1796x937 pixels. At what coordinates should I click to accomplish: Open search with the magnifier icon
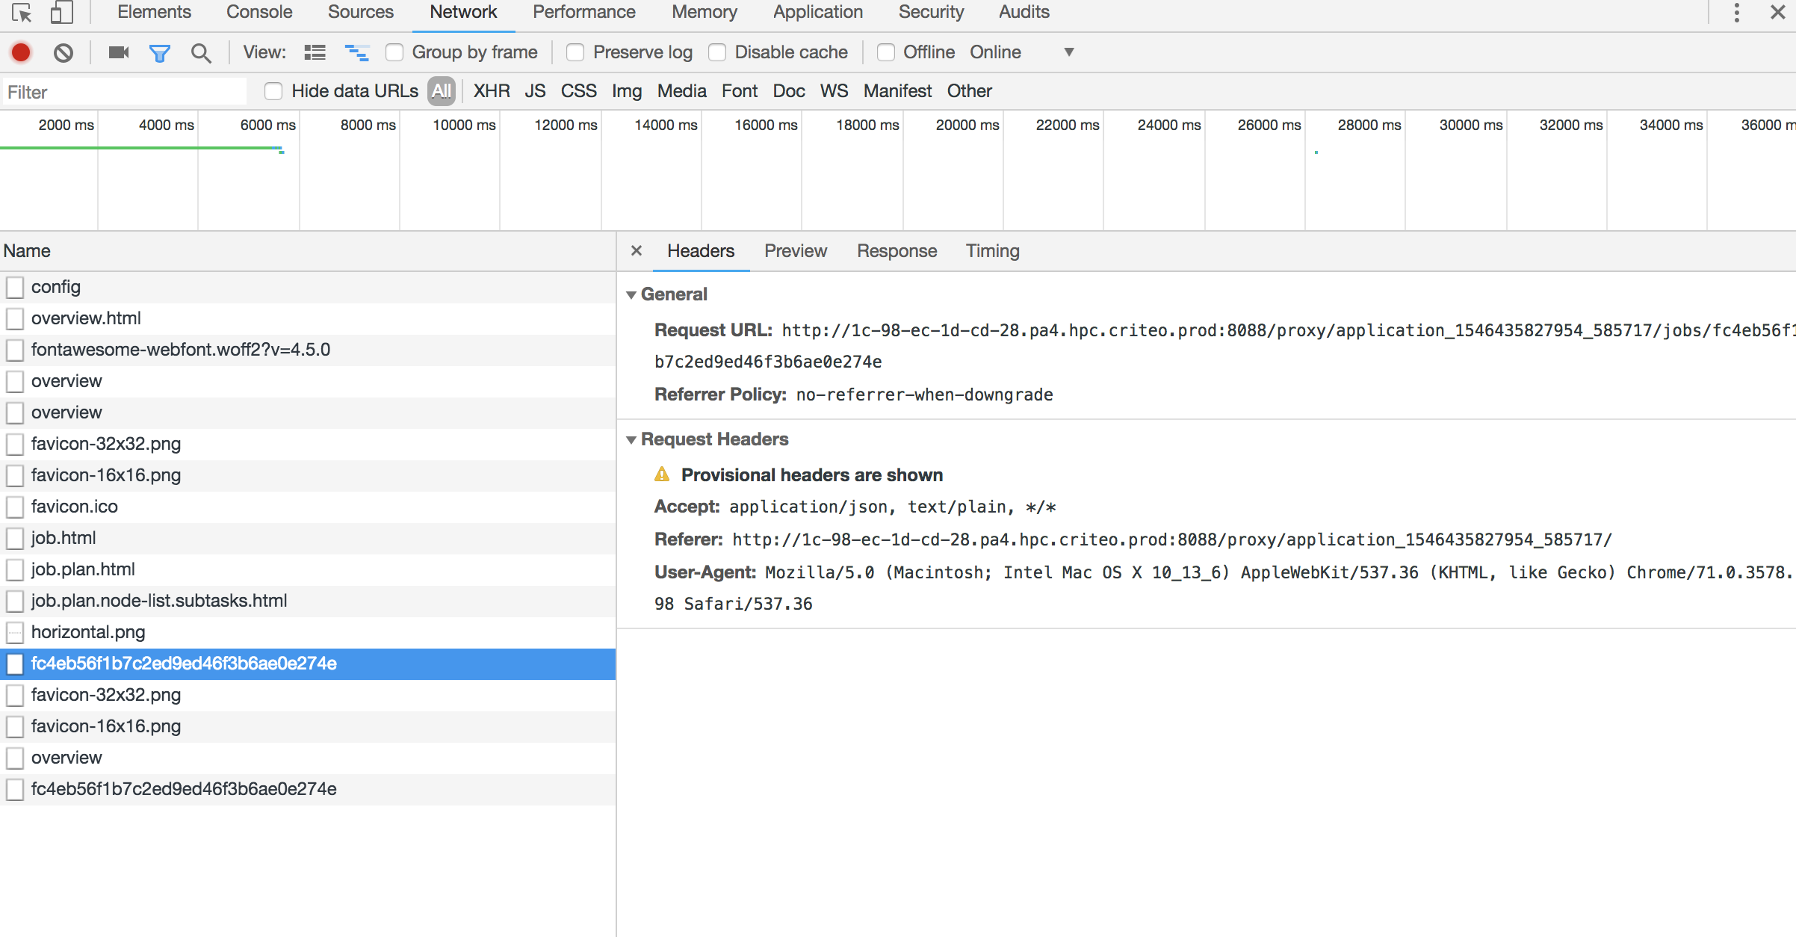pyautogui.click(x=200, y=52)
